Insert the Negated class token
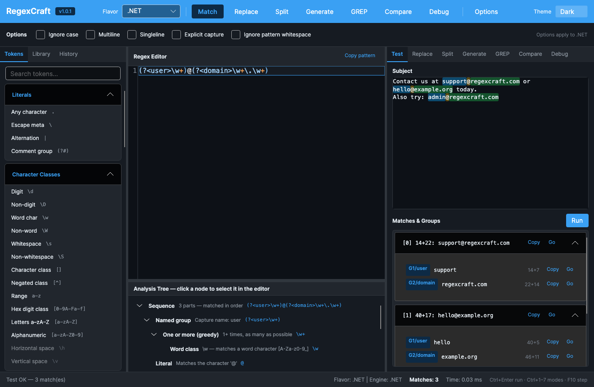This screenshot has width=594, height=387. coord(63,283)
